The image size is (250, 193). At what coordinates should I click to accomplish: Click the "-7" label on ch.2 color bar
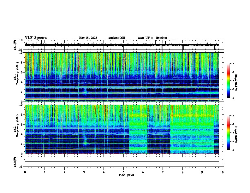[x=233, y=150]
